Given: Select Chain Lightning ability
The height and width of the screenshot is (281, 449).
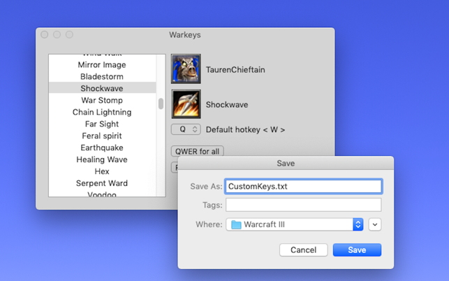Looking at the screenshot, I should 102,112.
